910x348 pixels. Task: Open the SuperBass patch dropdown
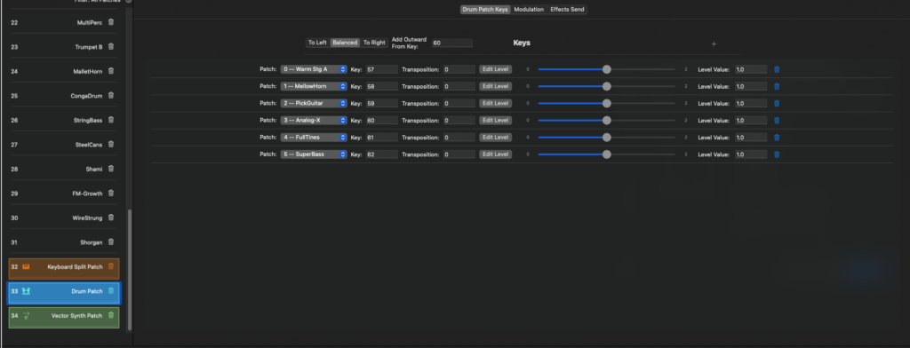pyautogui.click(x=314, y=154)
